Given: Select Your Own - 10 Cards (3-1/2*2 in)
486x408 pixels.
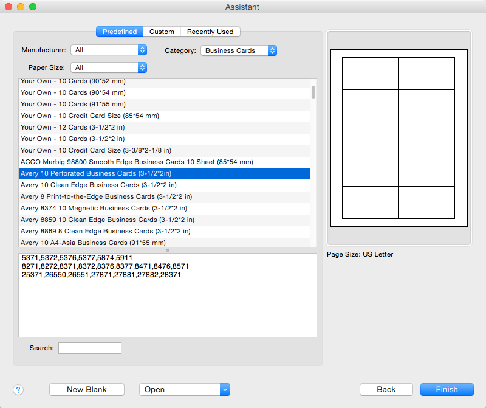Looking at the screenshot, I should coord(164,139).
